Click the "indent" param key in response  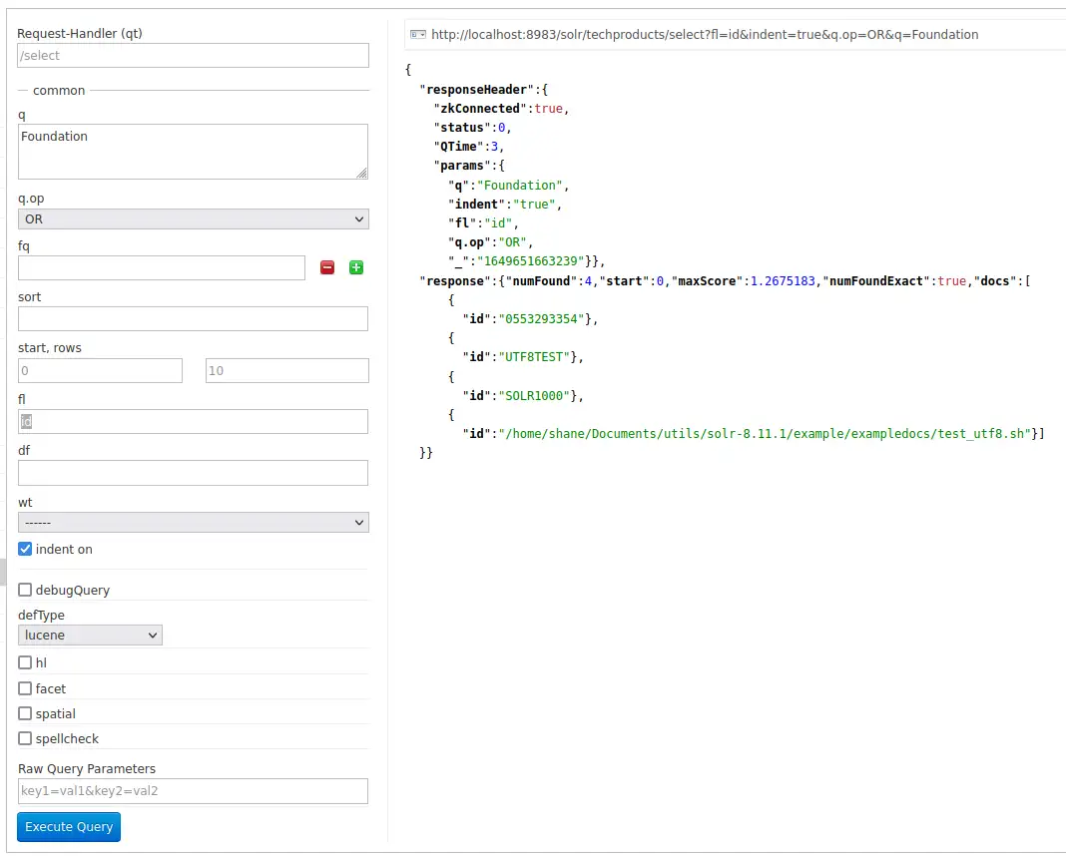point(476,204)
